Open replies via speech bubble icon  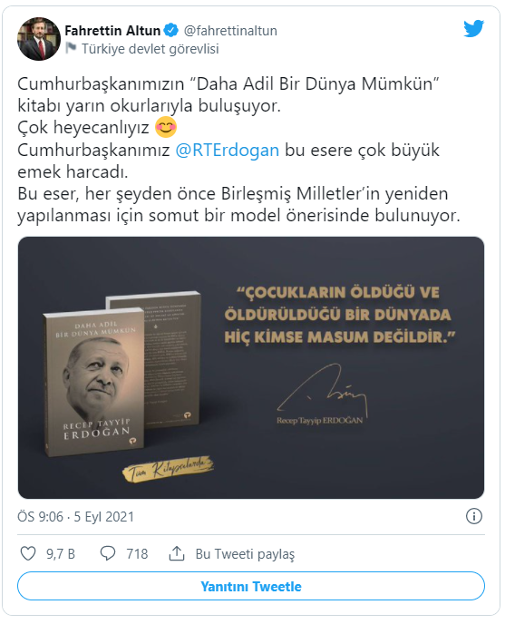(108, 553)
